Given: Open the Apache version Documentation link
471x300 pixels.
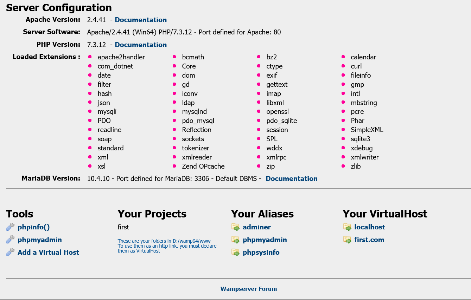Looking at the screenshot, I should (x=140, y=20).
